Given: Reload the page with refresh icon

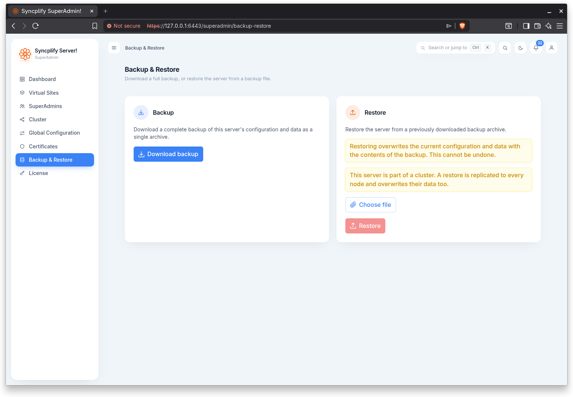Looking at the screenshot, I should tap(36, 26).
